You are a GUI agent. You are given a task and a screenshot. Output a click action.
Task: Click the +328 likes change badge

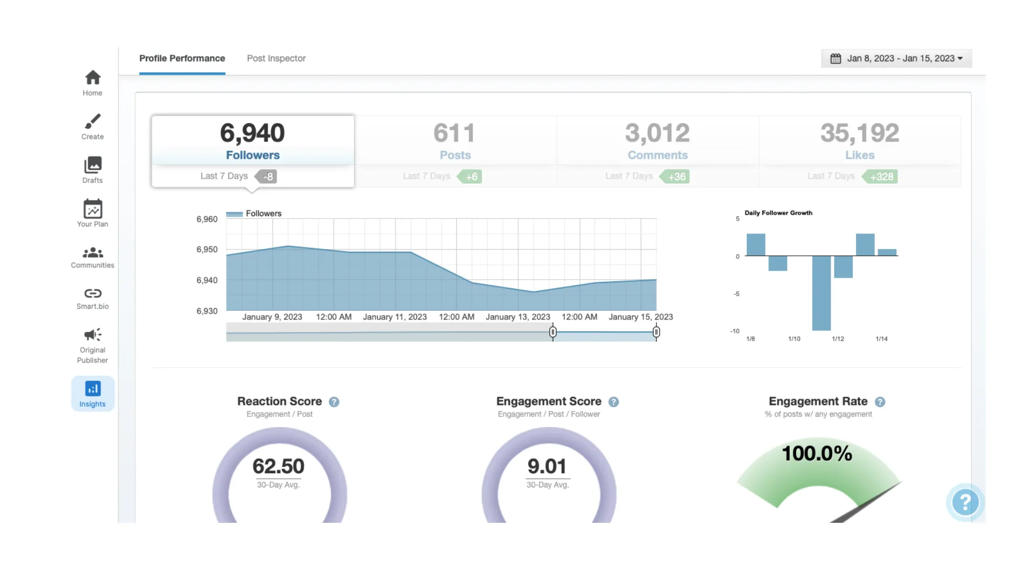pos(880,176)
